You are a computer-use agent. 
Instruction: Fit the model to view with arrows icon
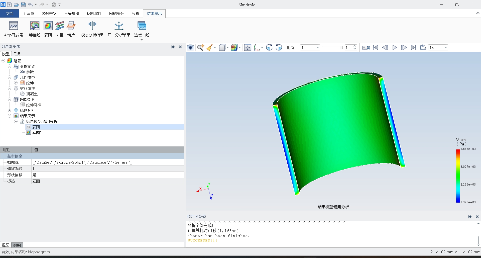click(248, 47)
